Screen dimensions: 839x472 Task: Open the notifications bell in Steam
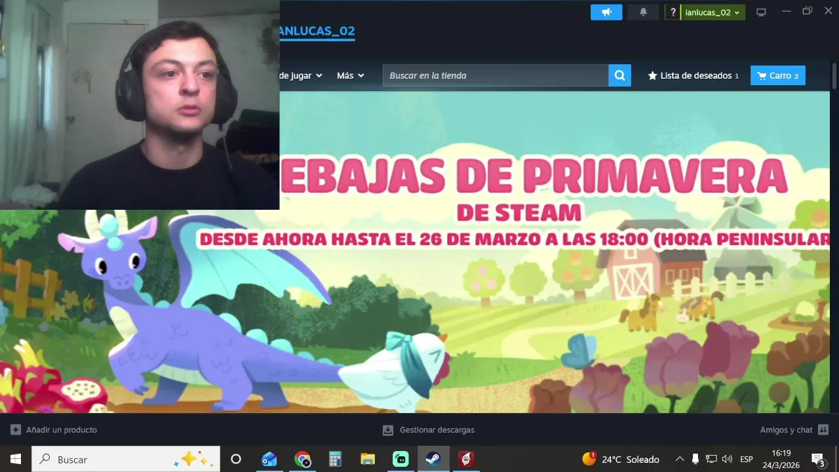tap(643, 12)
